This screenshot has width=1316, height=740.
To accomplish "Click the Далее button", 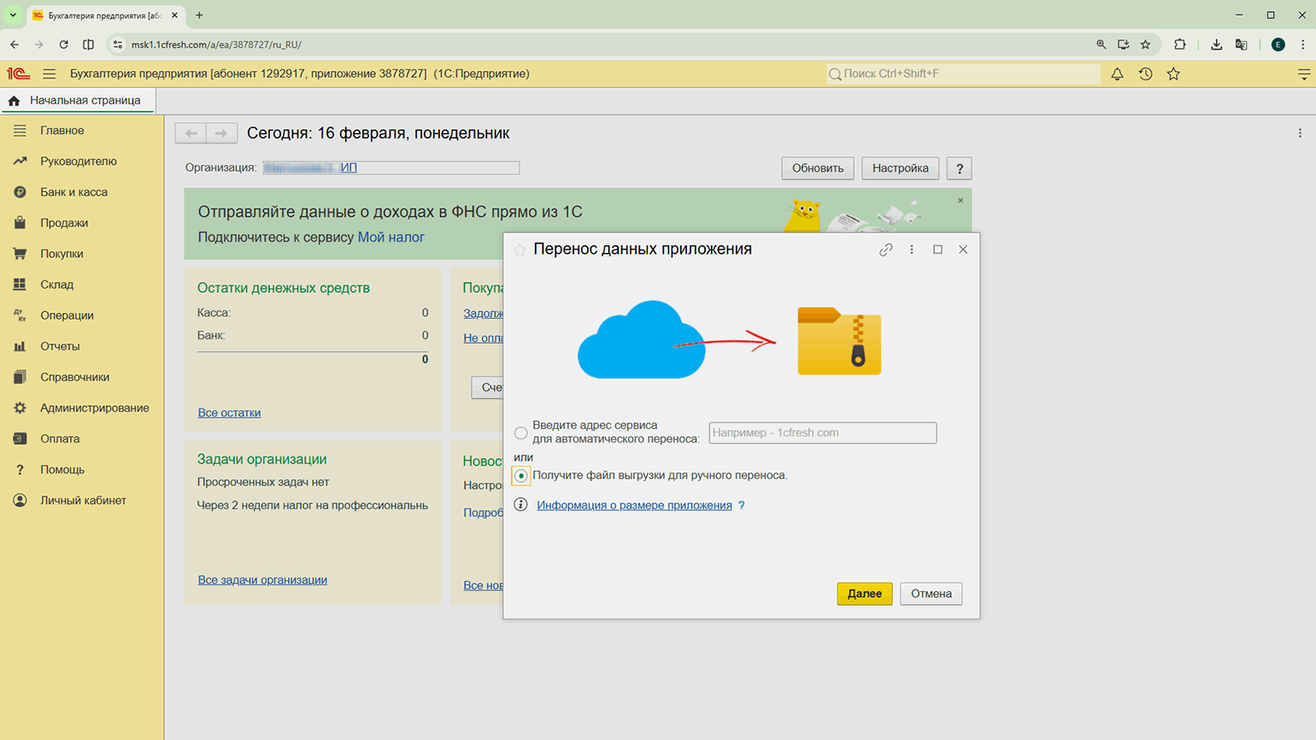I will (x=864, y=594).
